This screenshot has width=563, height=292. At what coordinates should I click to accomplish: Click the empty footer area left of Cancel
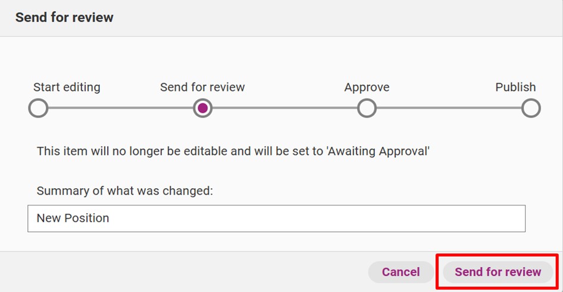pos(183,272)
